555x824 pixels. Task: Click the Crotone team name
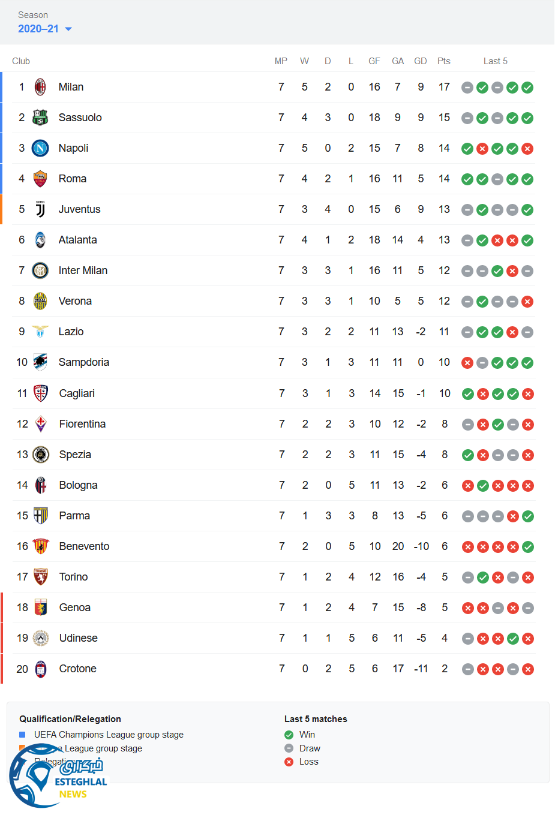point(77,669)
